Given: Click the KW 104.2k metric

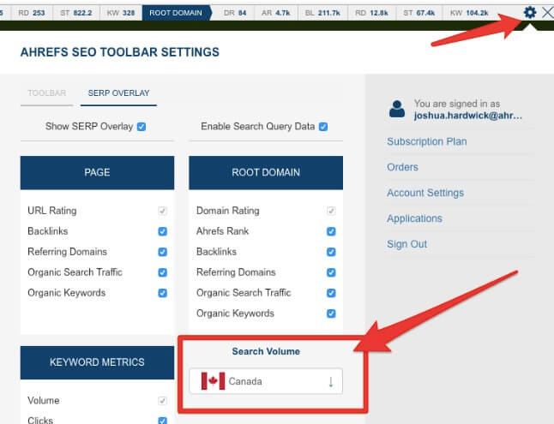Looking at the screenshot, I should pyautogui.click(x=469, y=13).
